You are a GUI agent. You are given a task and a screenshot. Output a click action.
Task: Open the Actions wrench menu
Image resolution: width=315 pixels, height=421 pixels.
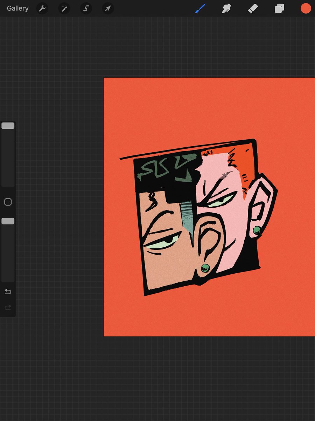(x=42, y=8)
